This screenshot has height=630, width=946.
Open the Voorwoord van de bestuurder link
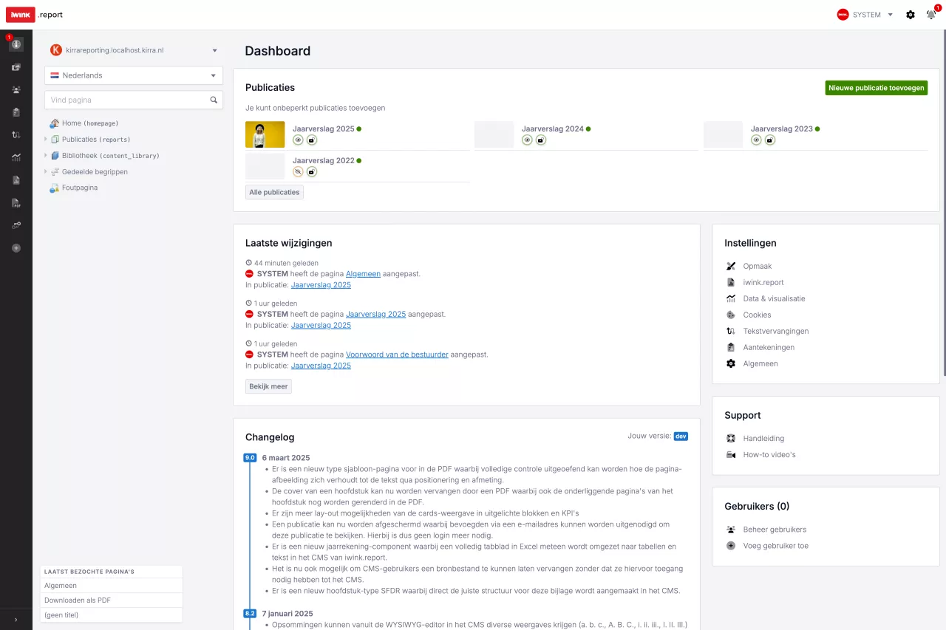[x=397, y=355]
